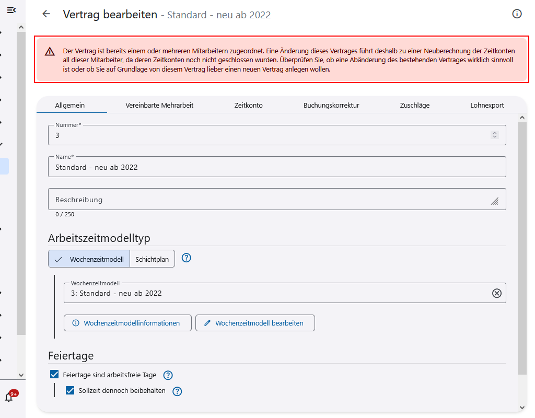Clear the Wochenzeitmodell selection with the X icon
This screenshot has height=418, width=535.
pos(495,293)
